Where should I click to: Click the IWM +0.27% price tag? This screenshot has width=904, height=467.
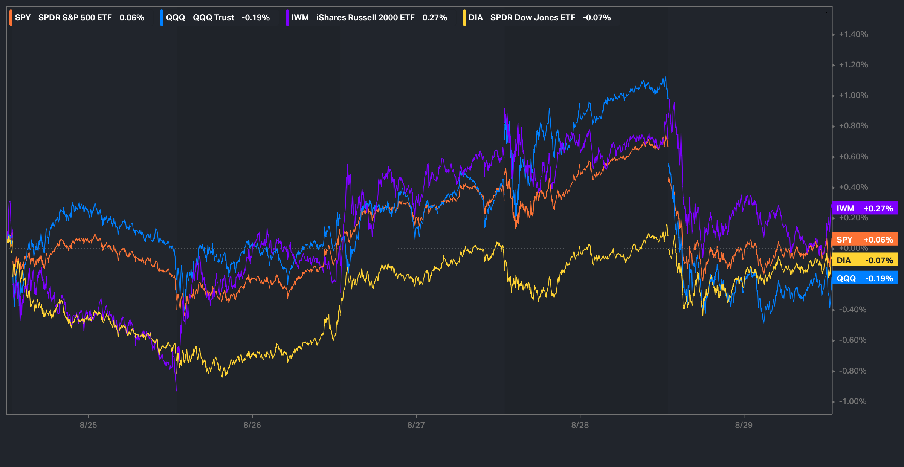point(864,208)
